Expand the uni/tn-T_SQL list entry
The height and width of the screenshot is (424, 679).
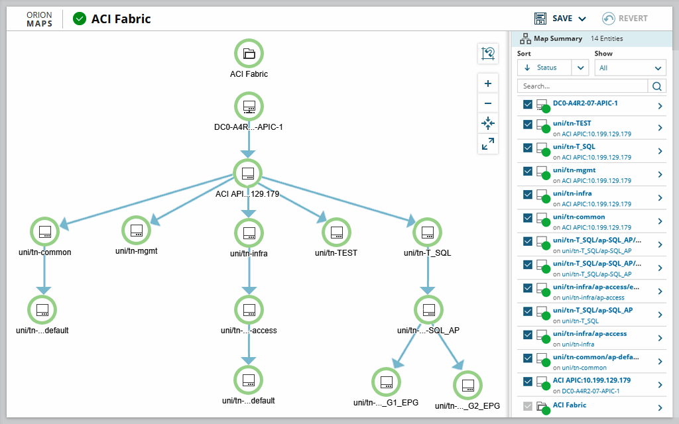[x=662, y=150]
